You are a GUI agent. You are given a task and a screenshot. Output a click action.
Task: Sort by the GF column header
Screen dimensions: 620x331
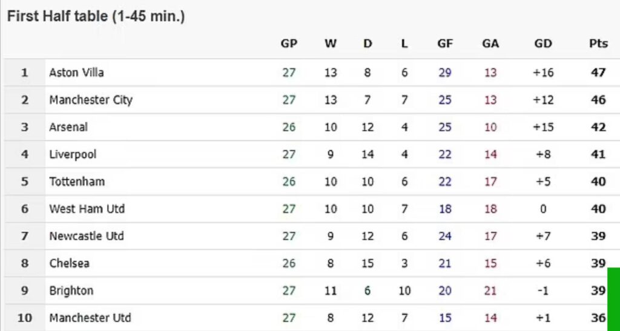tap(445, 44)
